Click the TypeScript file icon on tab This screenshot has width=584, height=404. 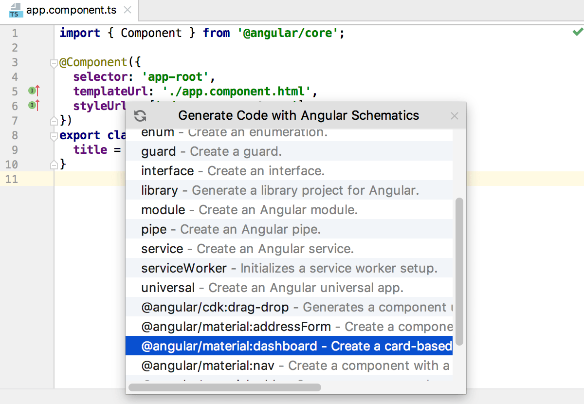coord(15,10)
